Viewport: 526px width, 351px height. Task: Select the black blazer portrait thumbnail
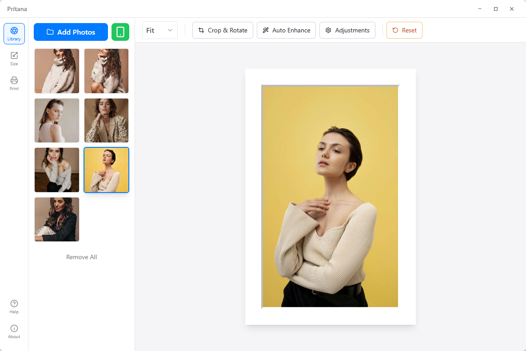pyautogui.click(x=56, y=219)
